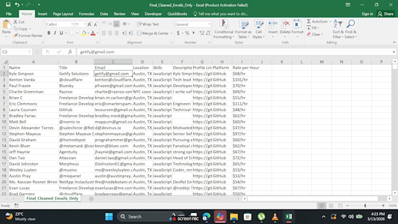This screenshot has width=398, height=224.
Task: Apply Accounting Number Format dollar sign
Action: (x=178, y=33)
